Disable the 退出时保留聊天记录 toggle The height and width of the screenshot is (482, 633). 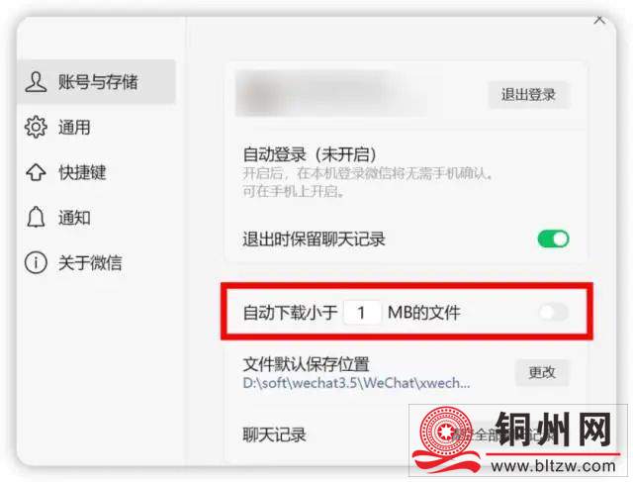pos(553,239)
